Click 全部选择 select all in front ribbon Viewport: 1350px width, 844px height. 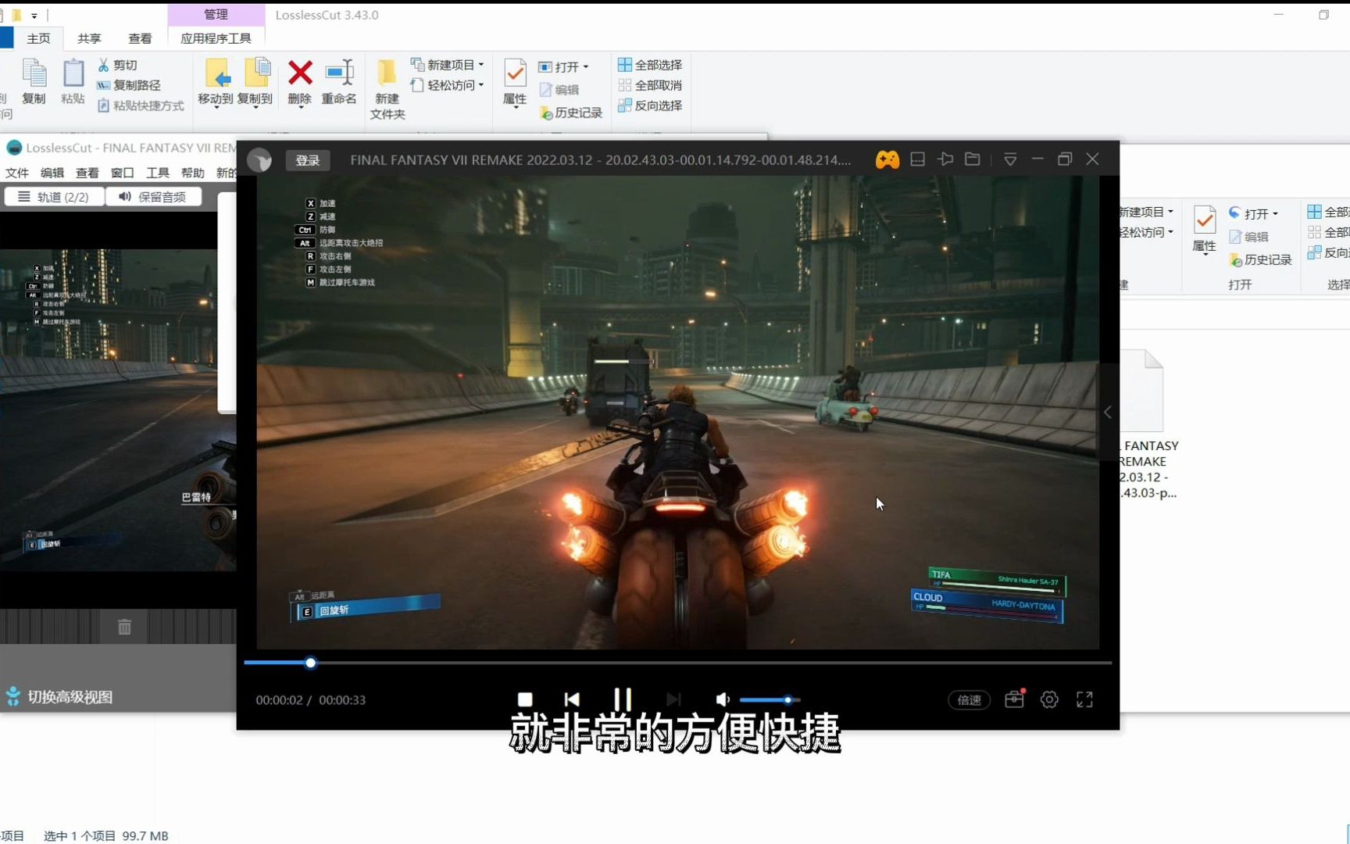[650, 65]
